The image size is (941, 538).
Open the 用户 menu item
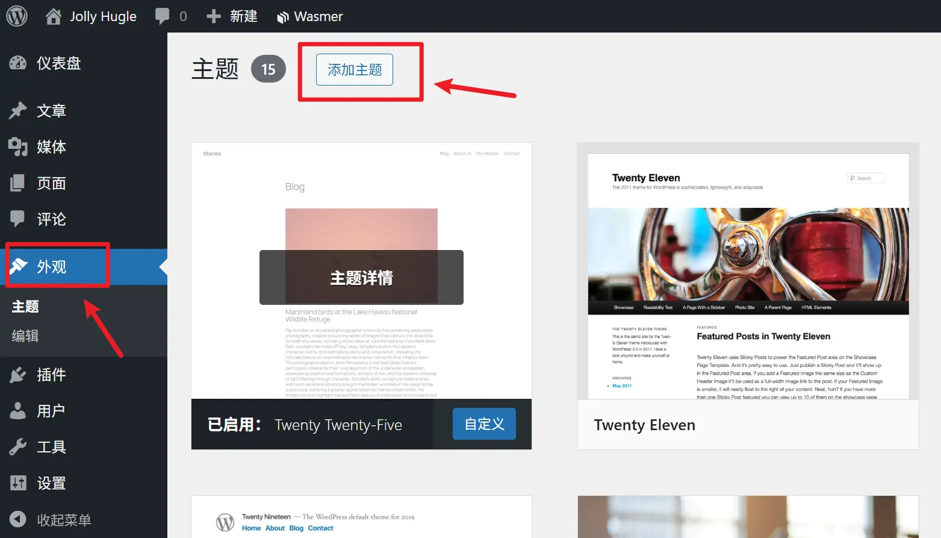(84, 411)
